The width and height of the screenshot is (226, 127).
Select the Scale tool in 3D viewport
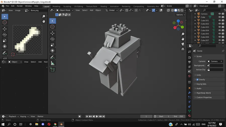[x=52, y=45]
